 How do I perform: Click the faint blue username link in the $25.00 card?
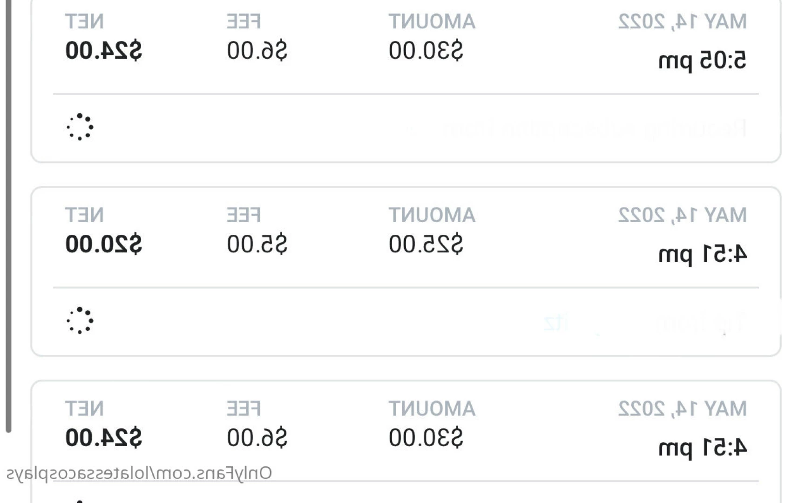coord(556,322)
